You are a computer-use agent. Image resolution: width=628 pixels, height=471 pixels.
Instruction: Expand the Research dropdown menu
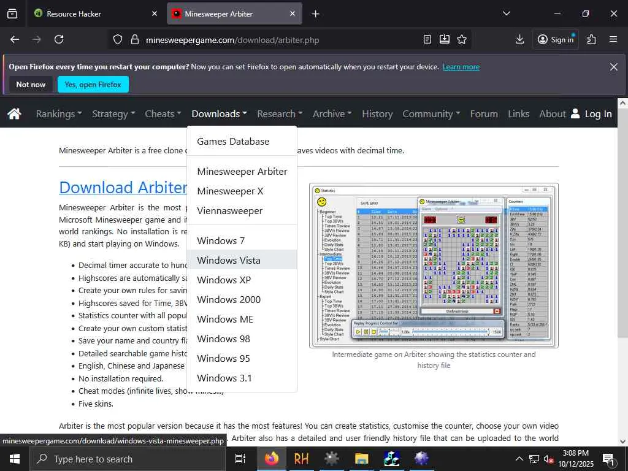[280, 113]
